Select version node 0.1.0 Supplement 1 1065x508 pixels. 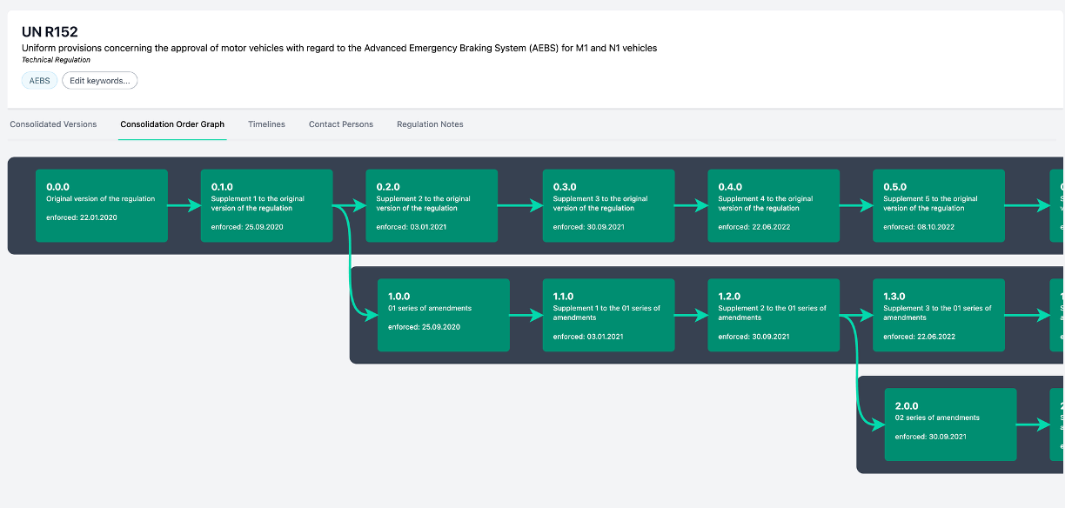tap(266, 205)
